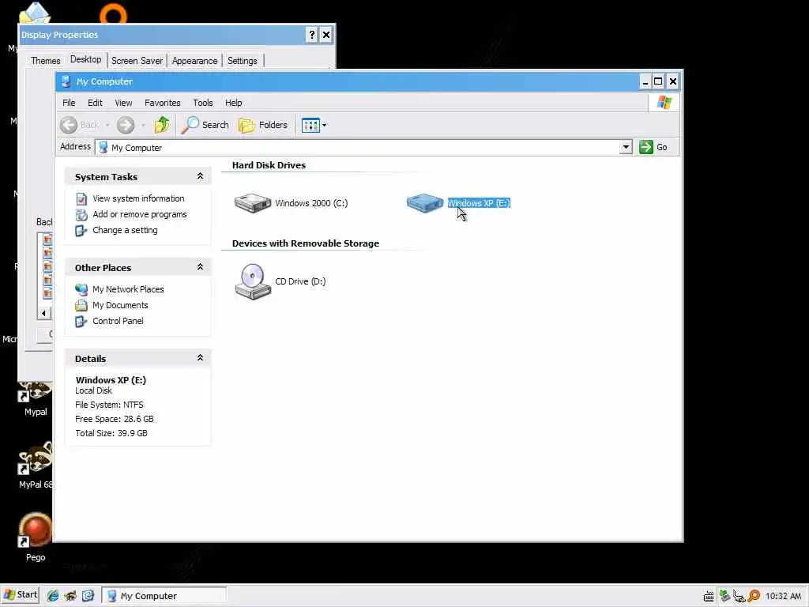Click the green network tray icon

pyautogui.click(x=724, y=596)
